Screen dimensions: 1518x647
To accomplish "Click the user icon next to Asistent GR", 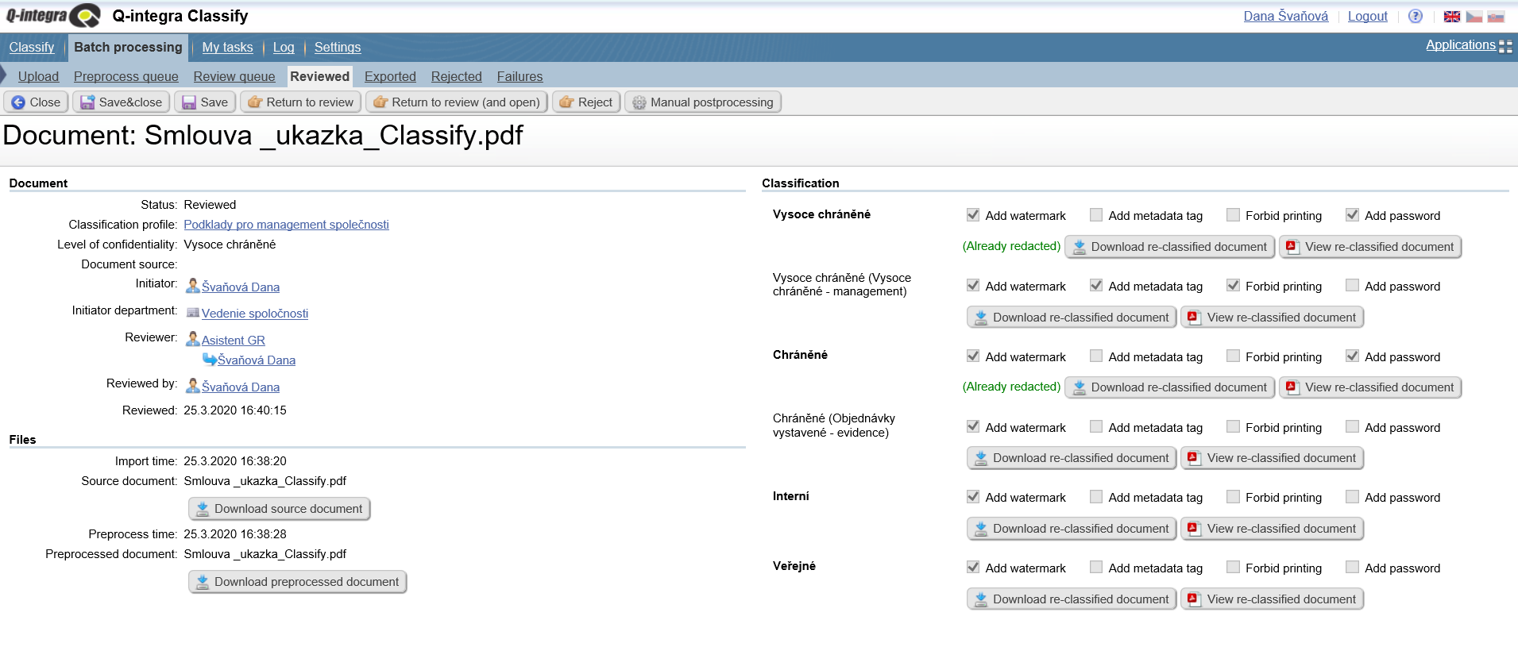I will pos(192,339).
